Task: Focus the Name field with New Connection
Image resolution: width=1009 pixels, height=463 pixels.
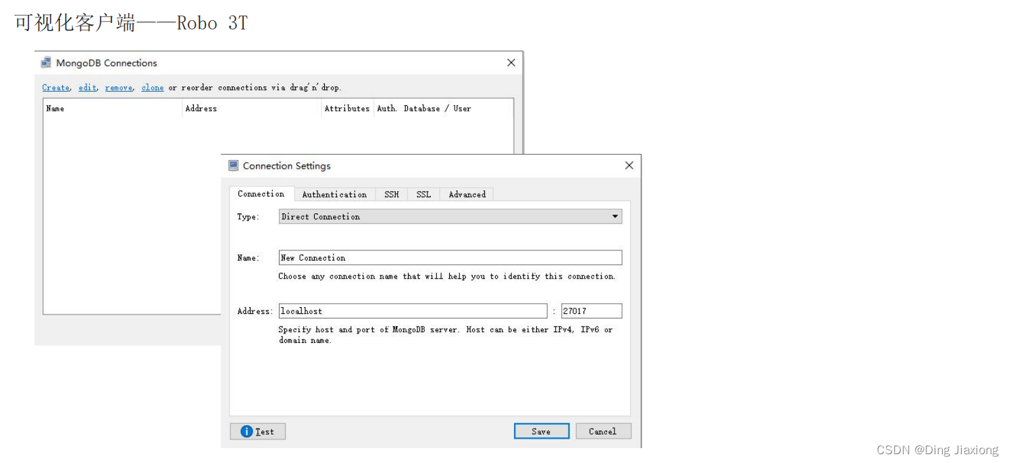Action: 450,258
